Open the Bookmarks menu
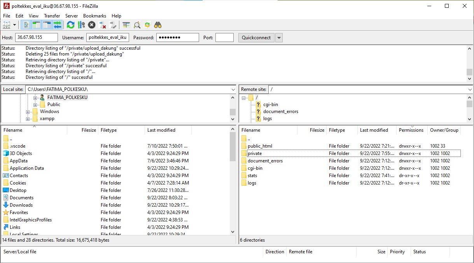The height and width of the screenshot is (263, 474). pyautogui.click(x=94, y=16)
